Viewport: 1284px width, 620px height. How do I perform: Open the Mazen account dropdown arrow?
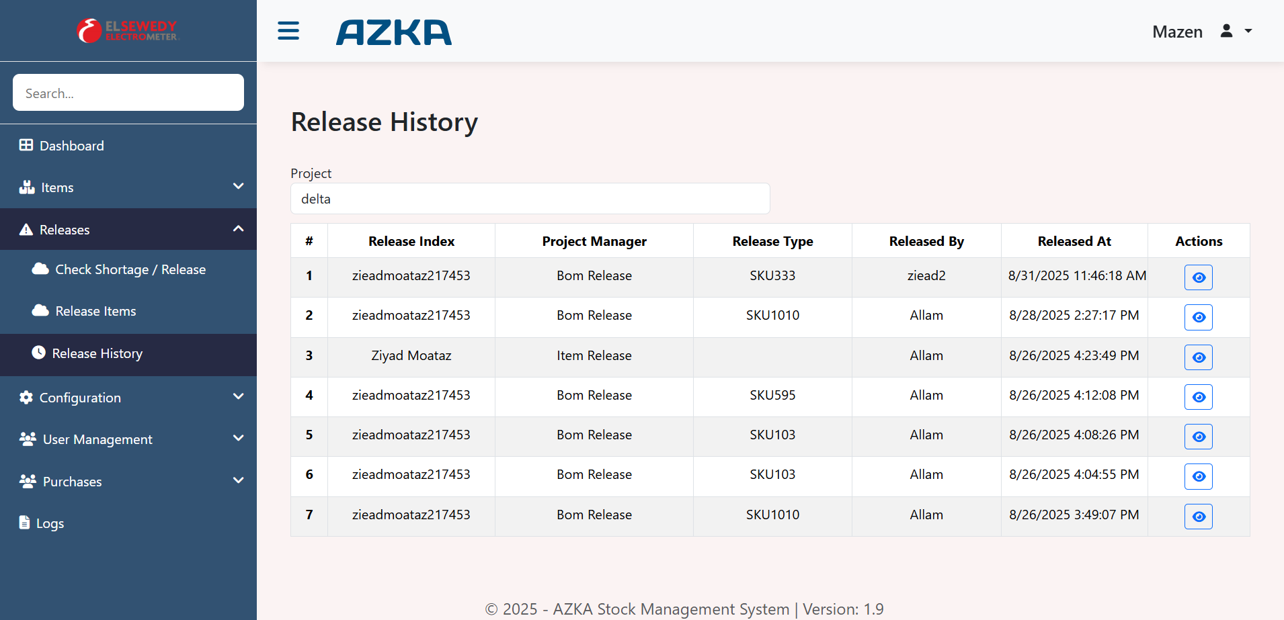point(1248,31)
